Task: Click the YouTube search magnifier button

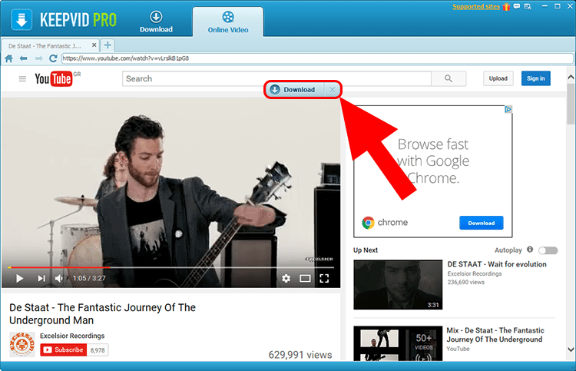Action: point(449,78)
